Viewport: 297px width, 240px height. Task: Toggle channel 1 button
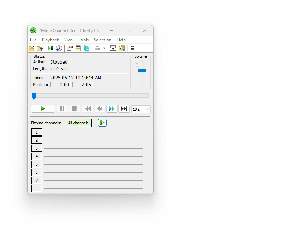pos(37,132)
